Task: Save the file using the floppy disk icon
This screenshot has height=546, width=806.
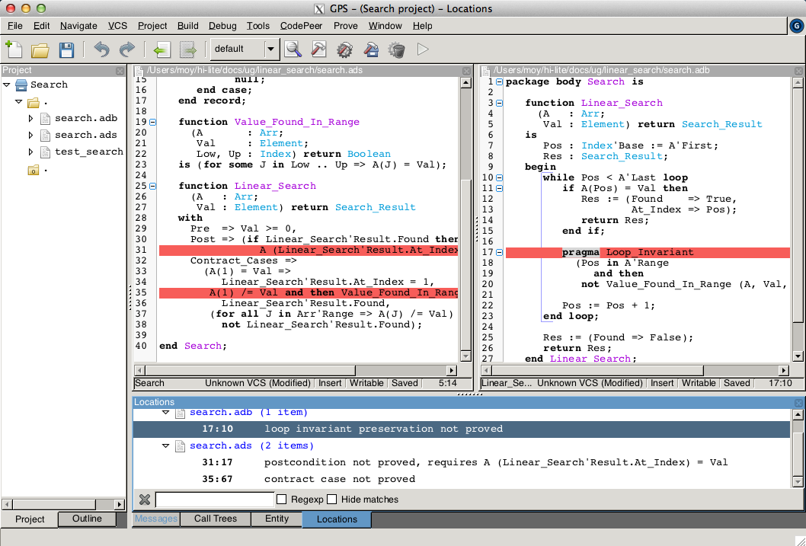Action: tap(67, 49)
